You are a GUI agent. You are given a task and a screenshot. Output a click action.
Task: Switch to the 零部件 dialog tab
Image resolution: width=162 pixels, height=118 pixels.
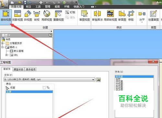coord(7,69)
